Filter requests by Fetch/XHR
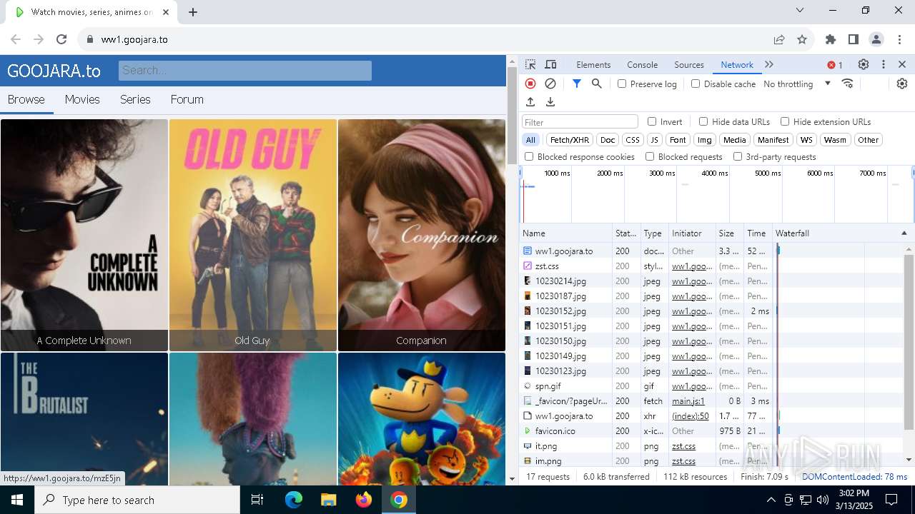The width and height of the screenshot is (915, 514). click(570, 140)
